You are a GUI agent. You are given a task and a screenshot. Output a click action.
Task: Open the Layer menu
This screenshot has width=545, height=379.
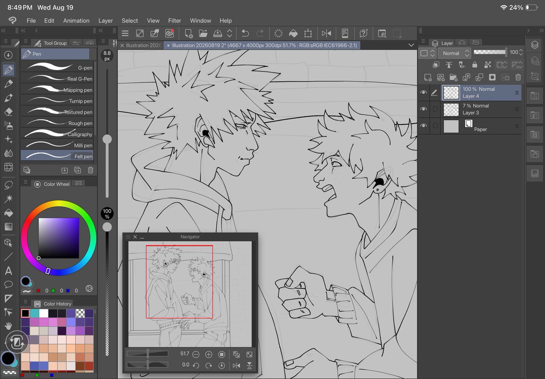coord(105,20)
